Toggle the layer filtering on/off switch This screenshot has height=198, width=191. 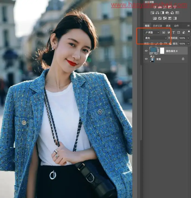189,32
